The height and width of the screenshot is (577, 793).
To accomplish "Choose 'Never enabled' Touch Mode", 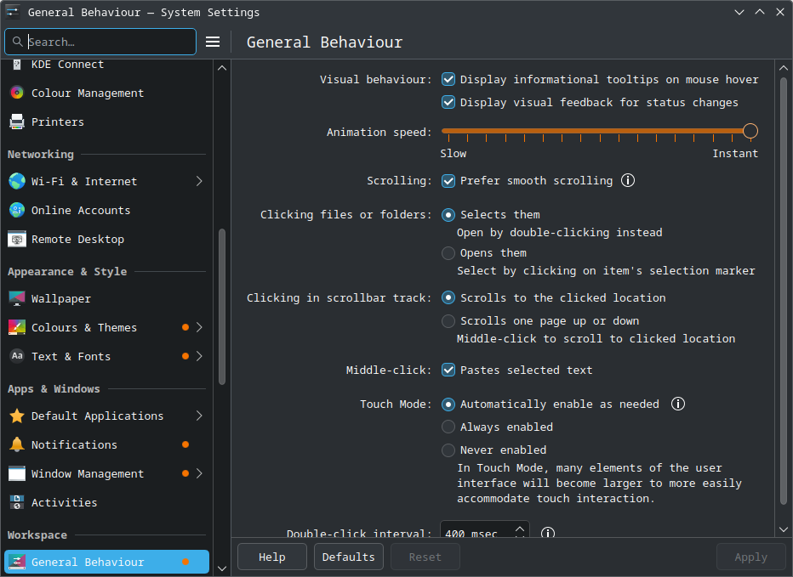I will click(x=448, y=450).
